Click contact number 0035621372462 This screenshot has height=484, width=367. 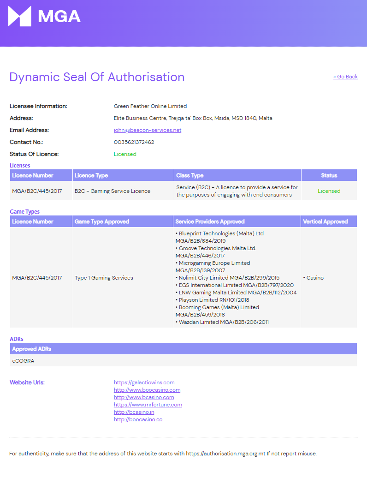(x=134, y=142)
